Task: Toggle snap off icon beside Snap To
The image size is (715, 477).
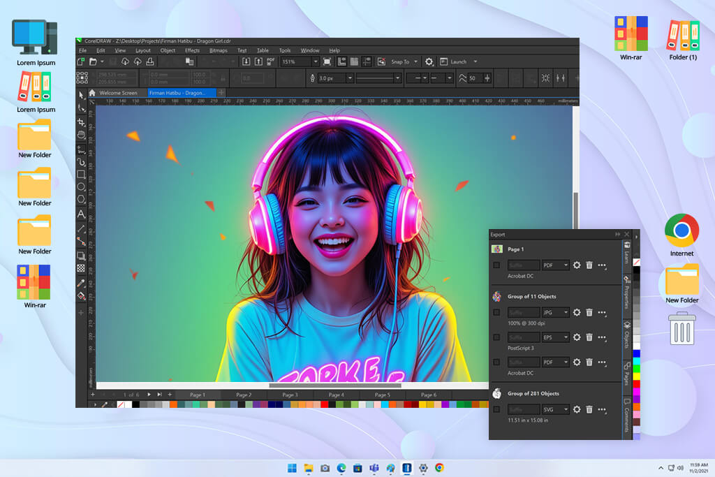Action: coord(381,61)
